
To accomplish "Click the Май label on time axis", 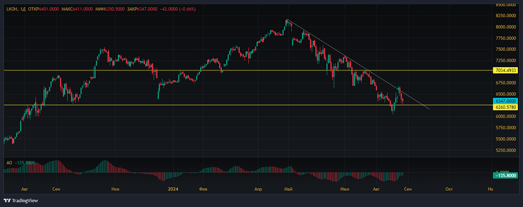I will pyautogui.click(x=289, y=189).
